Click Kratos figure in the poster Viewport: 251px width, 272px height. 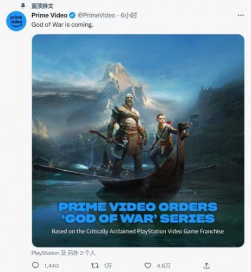click(127, 134)
